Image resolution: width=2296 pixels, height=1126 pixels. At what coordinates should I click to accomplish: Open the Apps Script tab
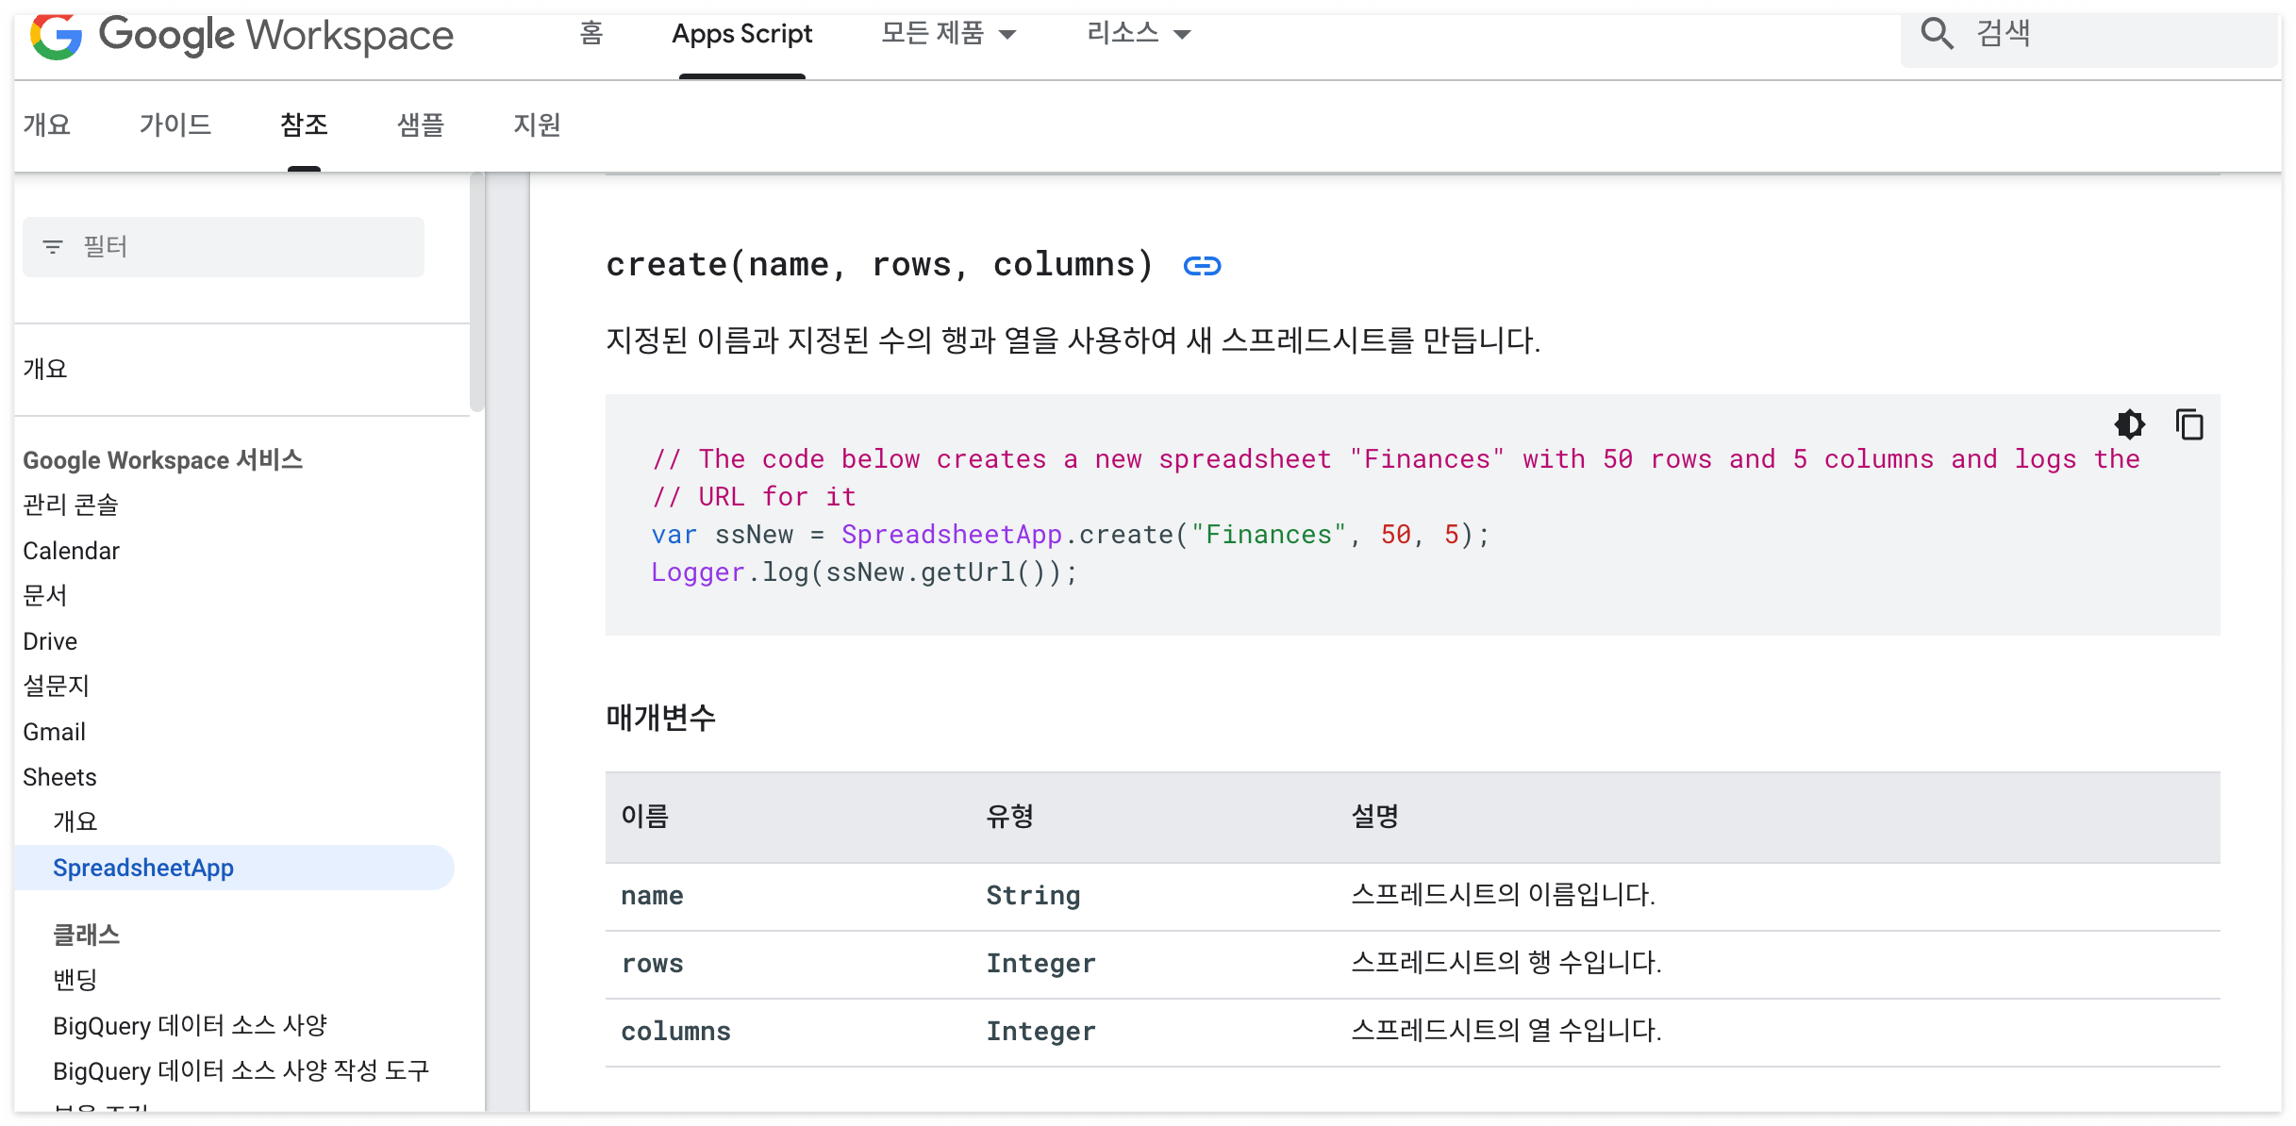(741, 34)
